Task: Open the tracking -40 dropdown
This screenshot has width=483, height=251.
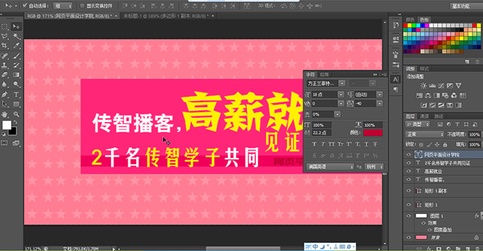Action: click(379, 103)
